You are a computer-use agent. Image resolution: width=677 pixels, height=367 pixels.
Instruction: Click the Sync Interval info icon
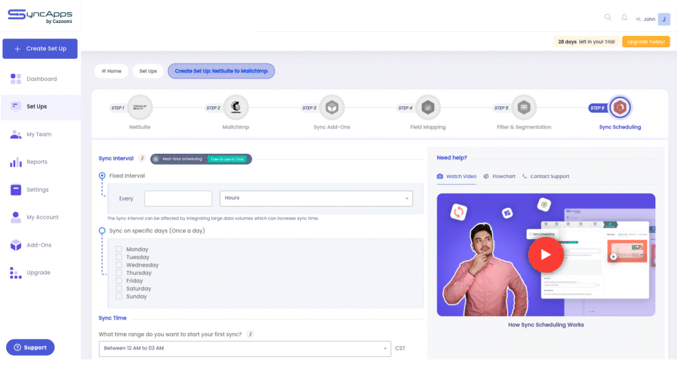coord(142,158)
